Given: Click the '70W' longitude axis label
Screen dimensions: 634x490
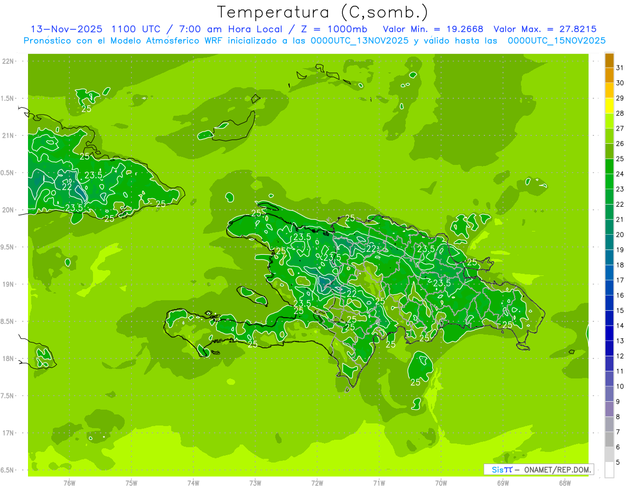Looking at the screenshot, I should pyautogui.click(x=441, y=483).
